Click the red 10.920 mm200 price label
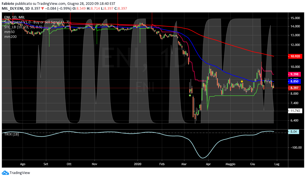This screenshot has width=306, height=178. click(295, 56)
